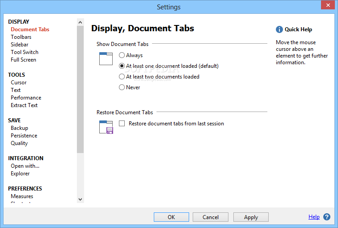Click the document tabs window icon
338x228 pixels.
(x=106, y=58)
